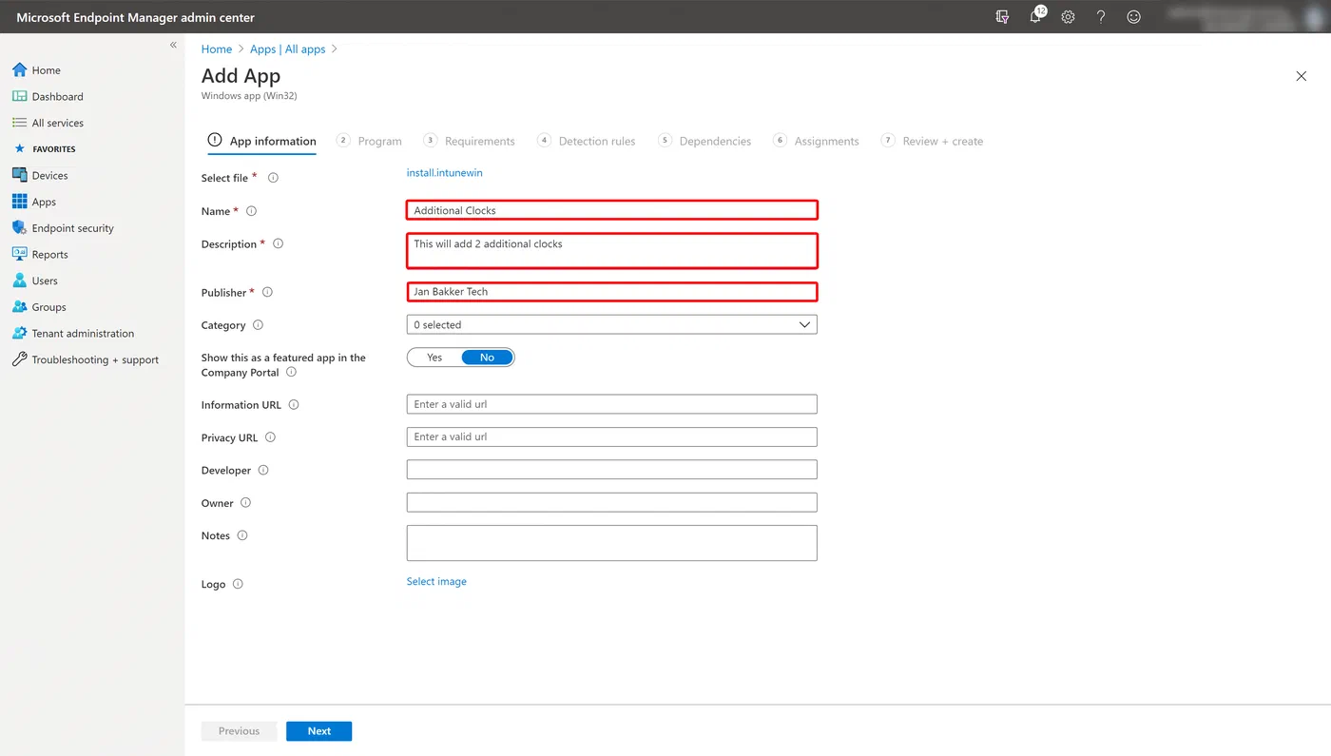Viewport: 1331px width, 756px height.
Task: Switch to the Dependencies tab
Action: click(704, 141)
